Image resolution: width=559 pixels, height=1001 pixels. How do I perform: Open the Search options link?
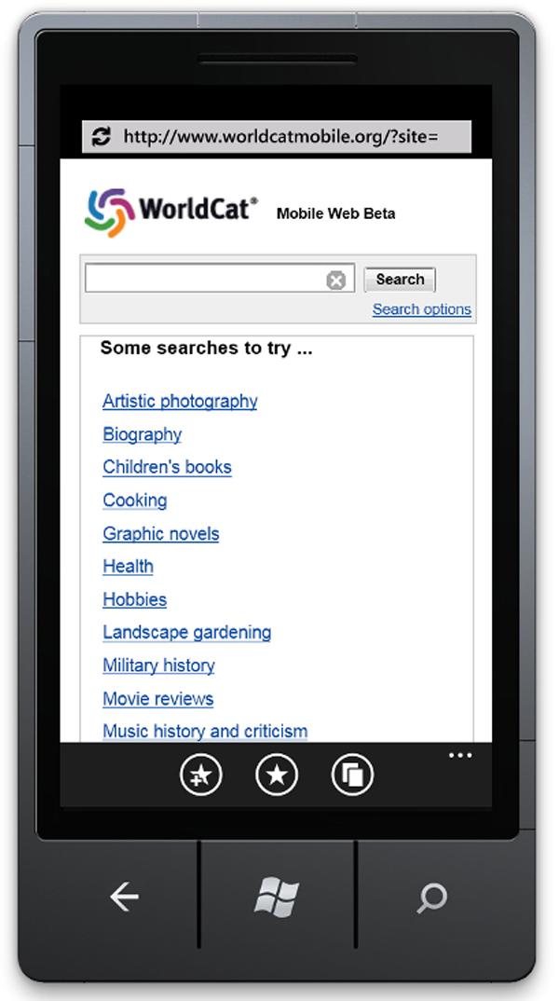click(421, 309)
